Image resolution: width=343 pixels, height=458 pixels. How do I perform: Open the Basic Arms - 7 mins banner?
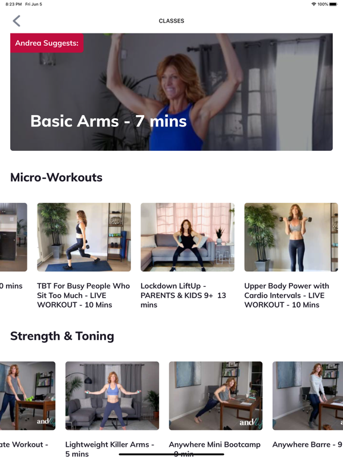(x=171, y=92)
